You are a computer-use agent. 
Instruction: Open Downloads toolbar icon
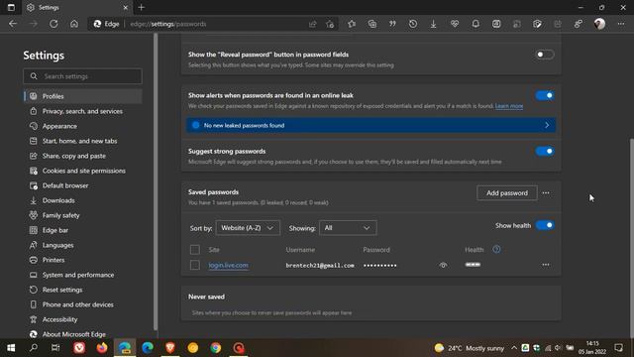tap(434, 24)
